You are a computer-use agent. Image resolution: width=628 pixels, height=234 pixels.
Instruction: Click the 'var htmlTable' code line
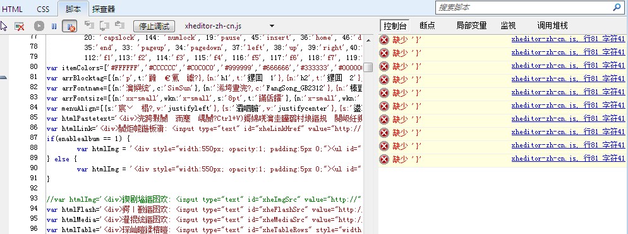tap(205, 230)
